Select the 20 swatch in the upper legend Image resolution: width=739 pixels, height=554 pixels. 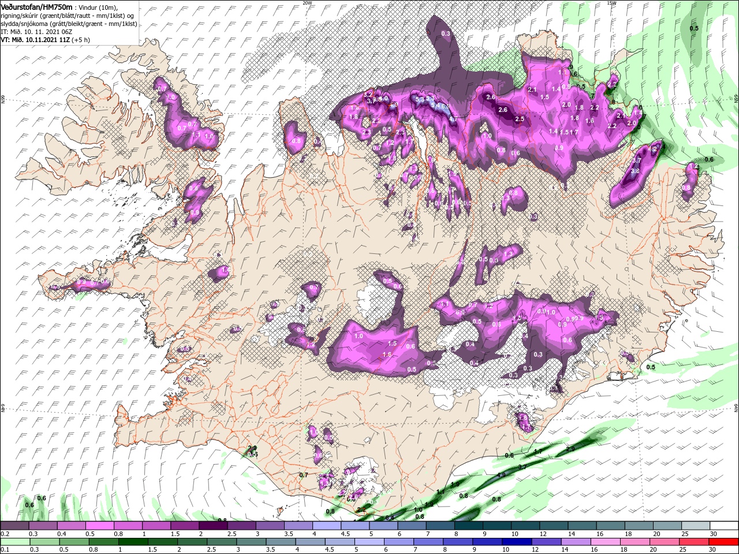tap(667, 526)
